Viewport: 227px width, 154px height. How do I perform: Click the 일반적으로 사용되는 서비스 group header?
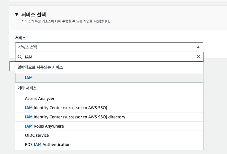[40, 67]
